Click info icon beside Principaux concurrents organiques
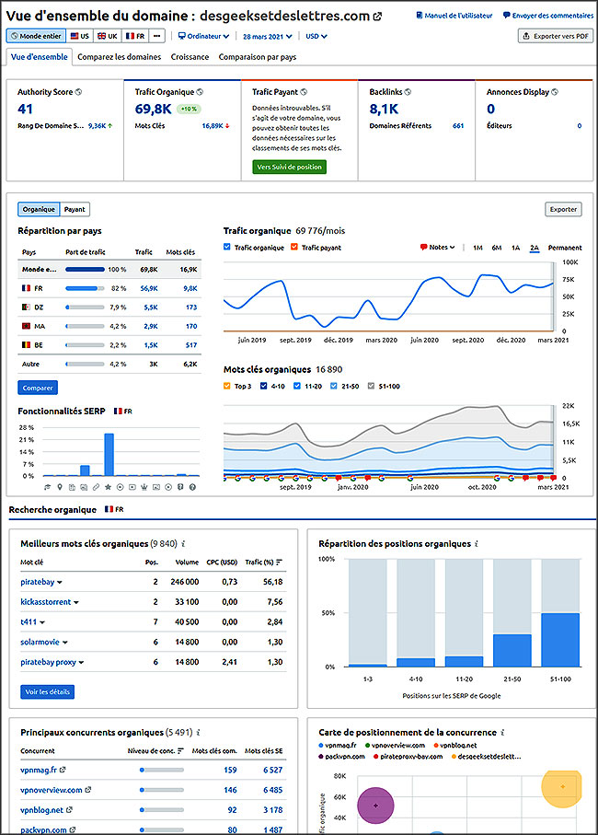The image size is (598, 835). pyautogui.click(x=199, y=733)
